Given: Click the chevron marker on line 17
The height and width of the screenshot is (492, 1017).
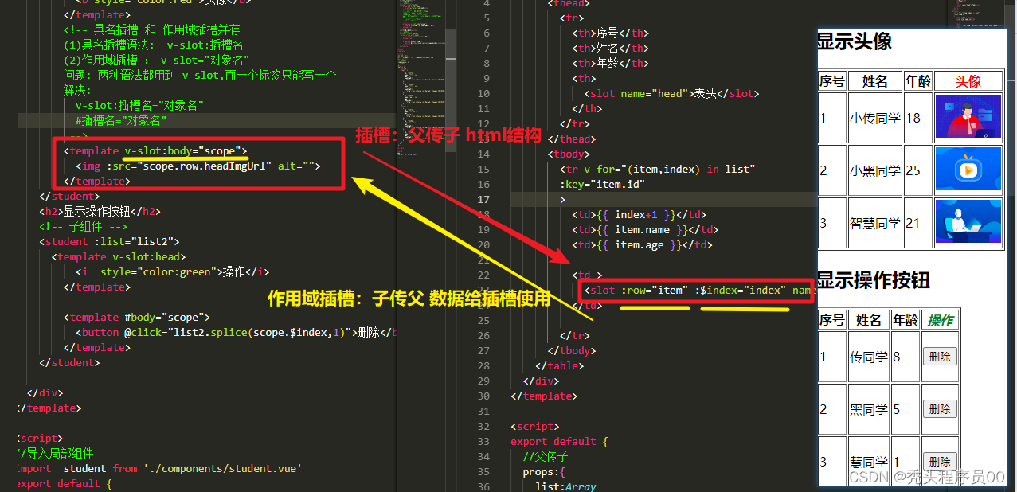Looking at the screenshot, I should coord(563,199).
